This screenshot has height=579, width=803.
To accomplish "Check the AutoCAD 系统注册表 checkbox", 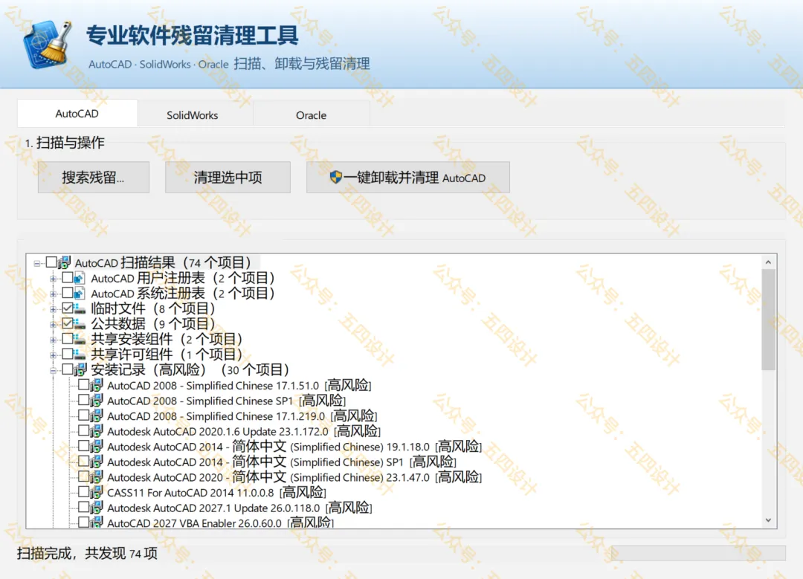I will tap(67, 293).
